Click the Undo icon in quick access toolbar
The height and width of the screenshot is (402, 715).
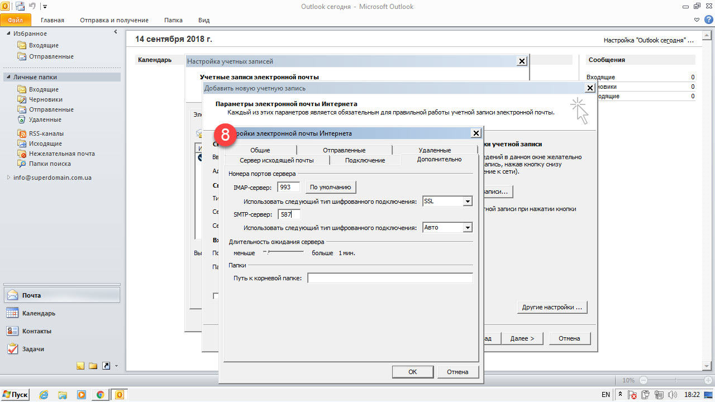pos(32,6)
